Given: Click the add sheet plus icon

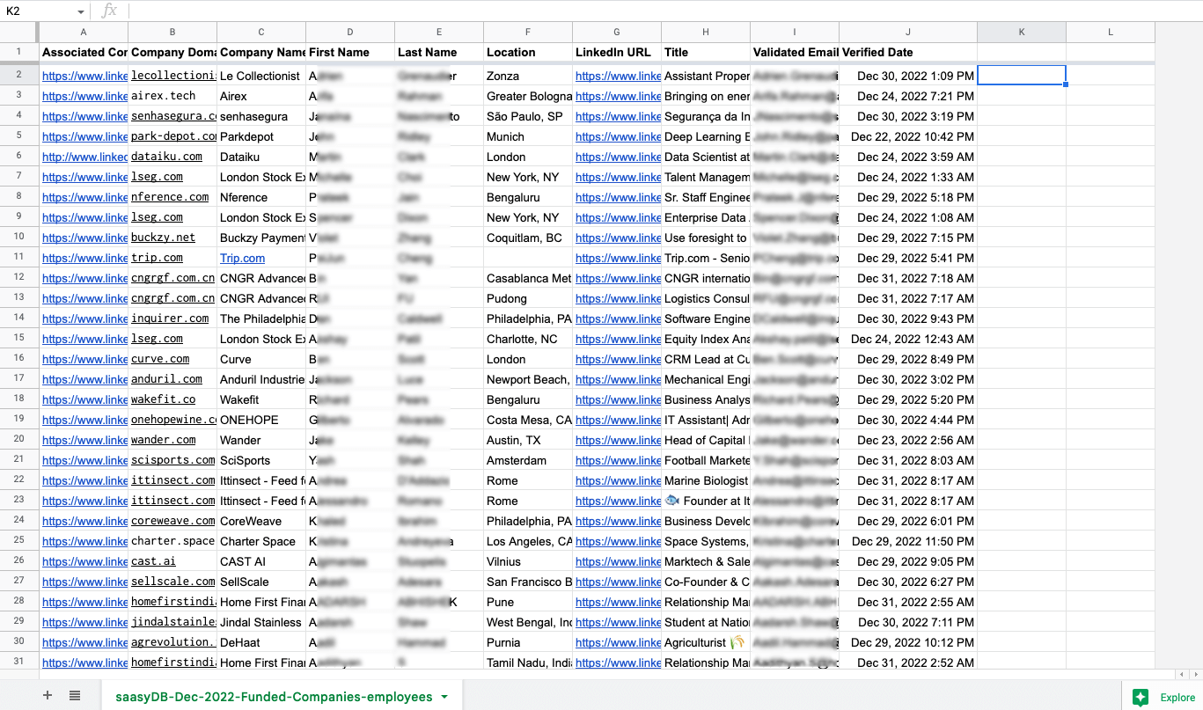Looking at the screenshot, I should pyautogui.click(x=48, y=696).
